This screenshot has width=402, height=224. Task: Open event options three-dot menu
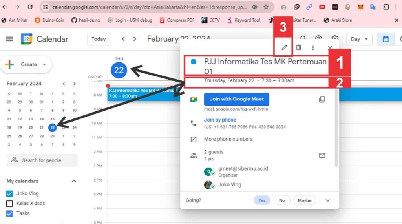(313, 47)
